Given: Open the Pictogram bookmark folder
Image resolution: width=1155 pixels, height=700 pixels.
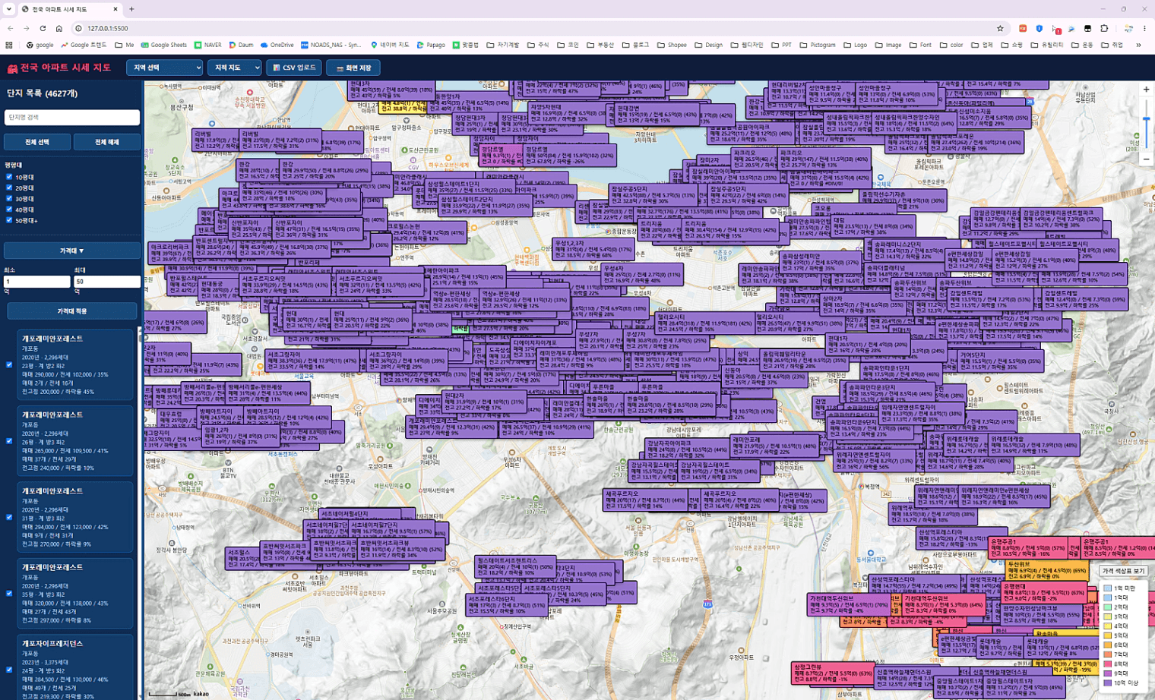Looking at the screenshot, I should [817, 45].
